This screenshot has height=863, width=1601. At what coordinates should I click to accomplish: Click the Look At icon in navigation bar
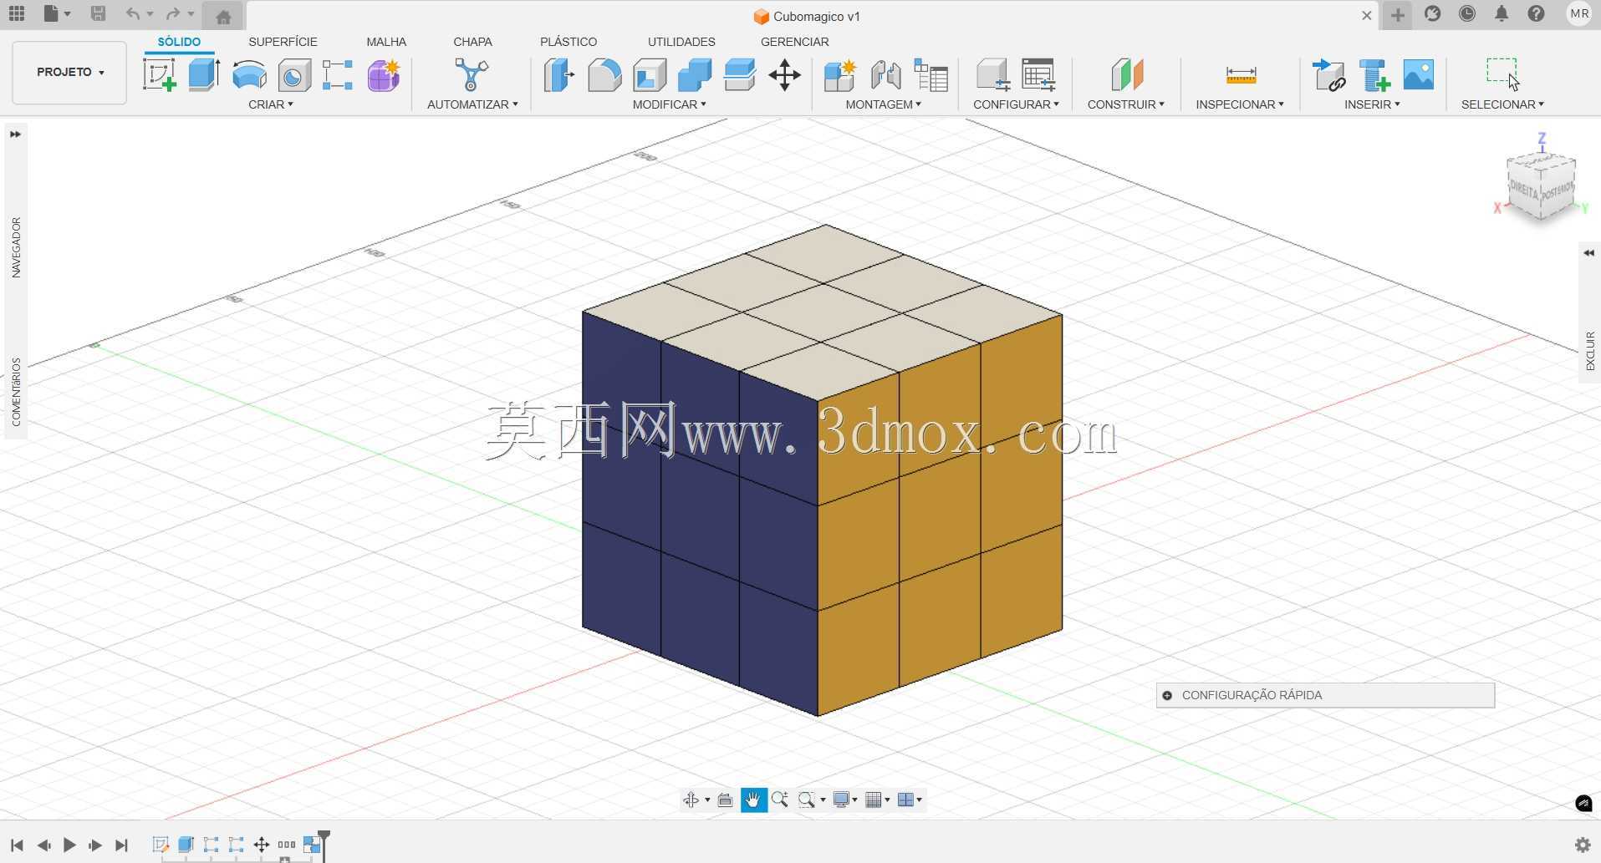[x=725, y=800]
